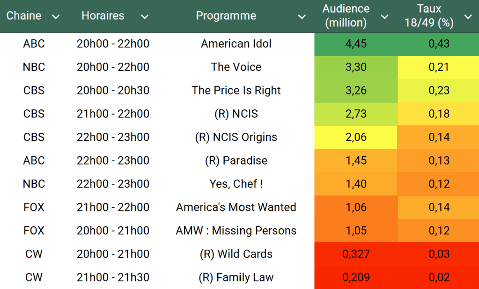Select the Yes, Chef ! programme cell
This screenshot has height=289, width=479.
[x=236, y=184]
